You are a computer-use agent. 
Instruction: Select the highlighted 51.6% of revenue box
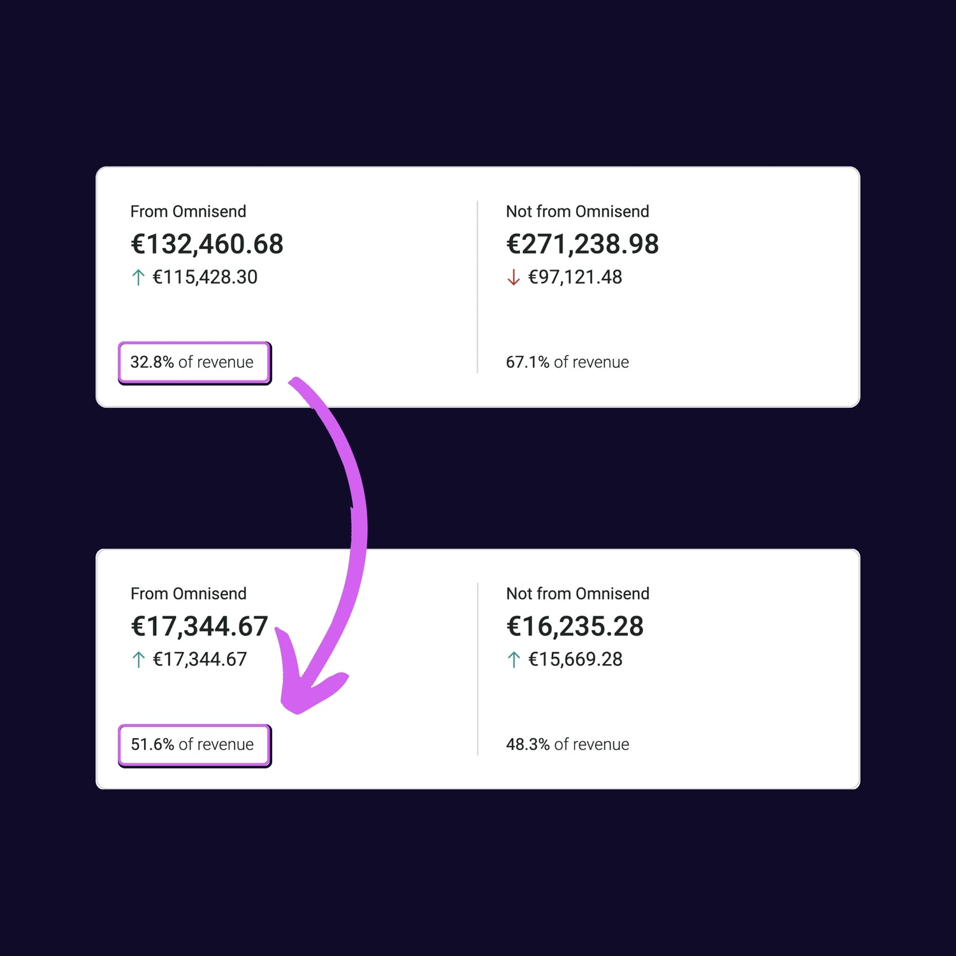tap(194, 745)
